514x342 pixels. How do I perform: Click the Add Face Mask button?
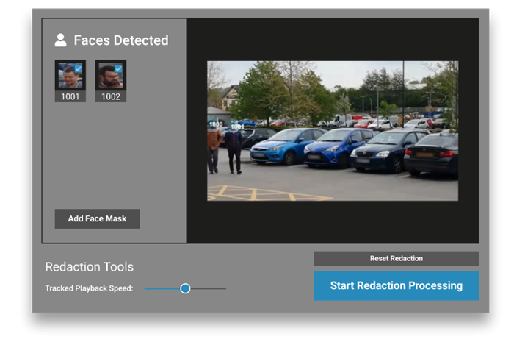coord(97,218)
